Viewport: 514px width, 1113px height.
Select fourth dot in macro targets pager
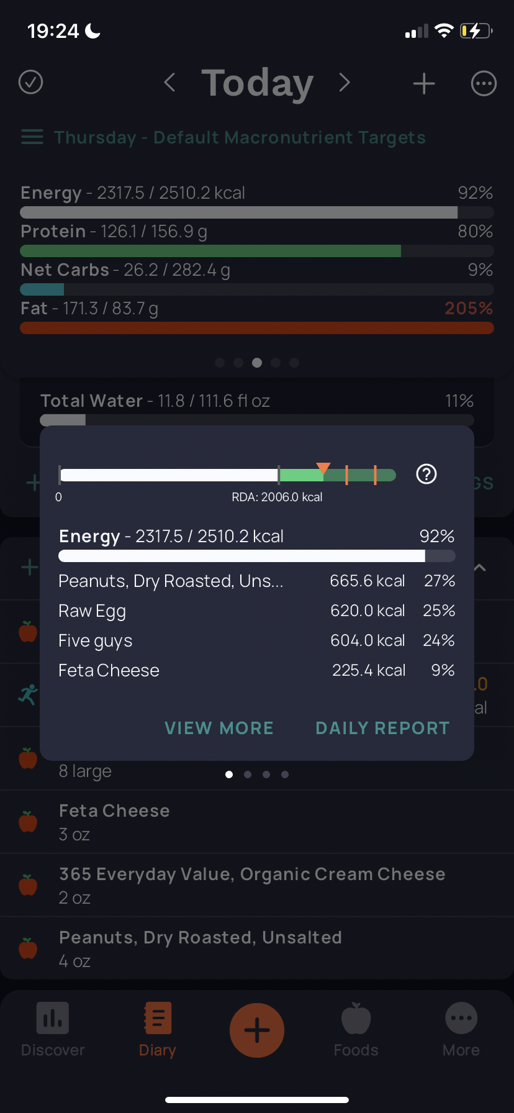[276, 363]
